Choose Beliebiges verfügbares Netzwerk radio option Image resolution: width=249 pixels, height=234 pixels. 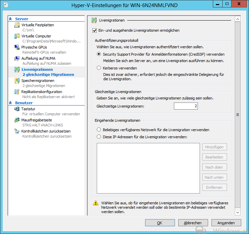click(99, 129)
